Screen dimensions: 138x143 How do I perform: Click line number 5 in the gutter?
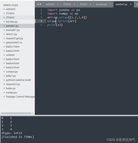coord(41,25)
